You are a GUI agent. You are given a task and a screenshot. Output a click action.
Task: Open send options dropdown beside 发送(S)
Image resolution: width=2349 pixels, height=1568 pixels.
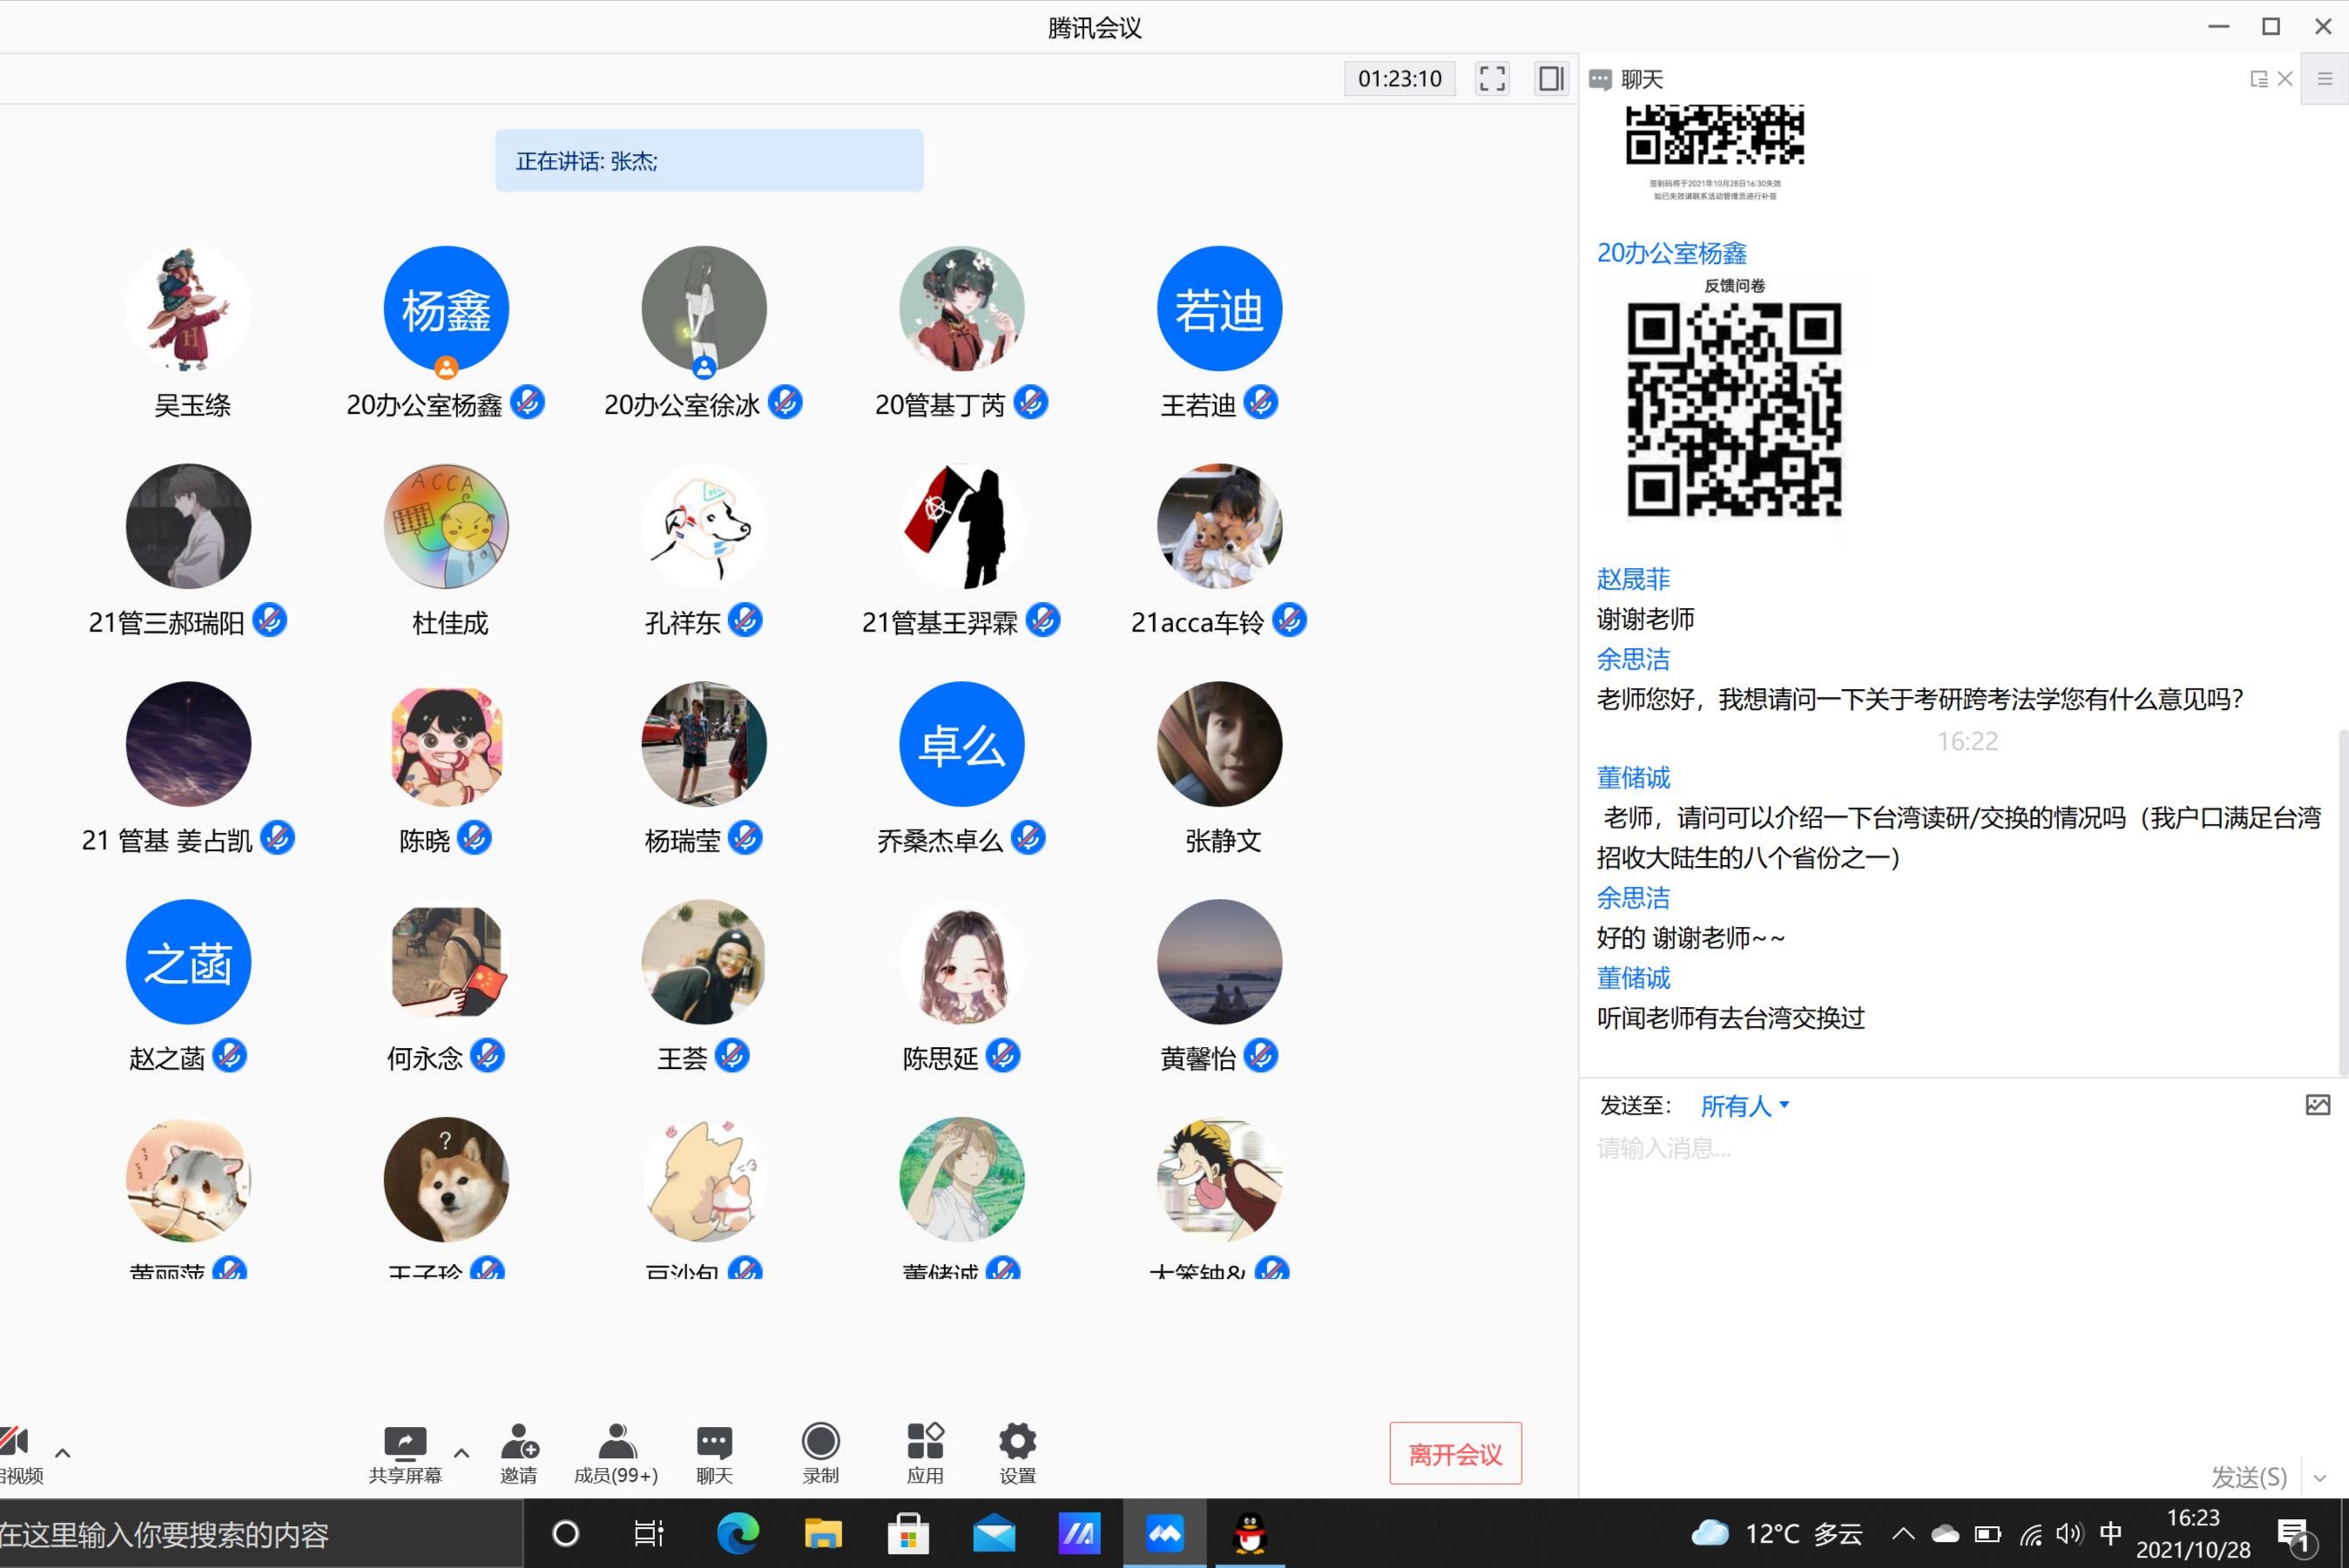click(2320, 1478)
